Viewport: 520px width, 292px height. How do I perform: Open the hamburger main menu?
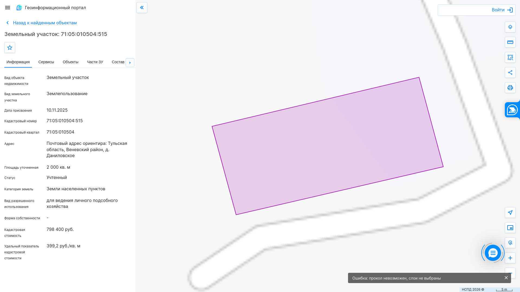click(8, 8)
